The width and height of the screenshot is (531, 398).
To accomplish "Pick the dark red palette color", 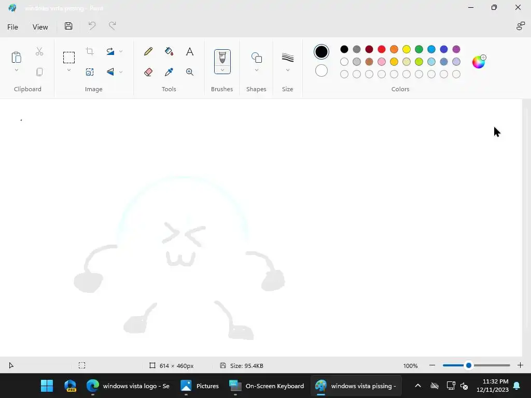I will pos(369,49).
